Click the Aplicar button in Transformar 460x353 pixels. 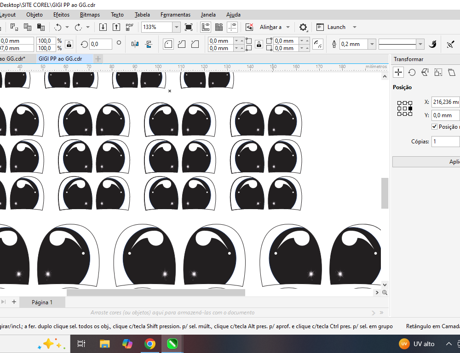click(426, 162)
